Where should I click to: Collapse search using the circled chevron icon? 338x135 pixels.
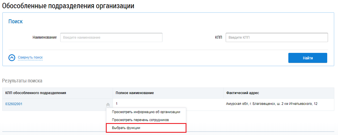click(x=12, y=58)
